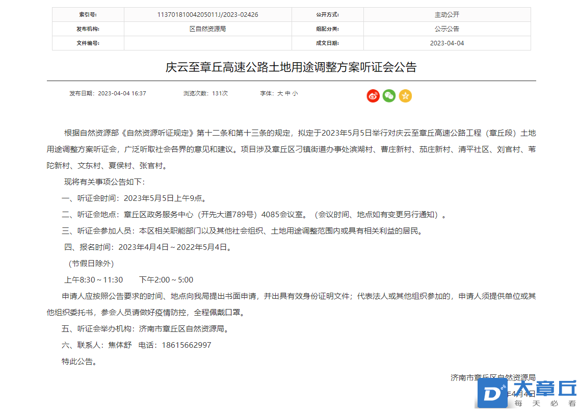The width and height of the screenshot is (579, 411).
Task: Select index number 11370181004205011J/2023-02426
Action: pyautogui.click(x=207, y=15)
